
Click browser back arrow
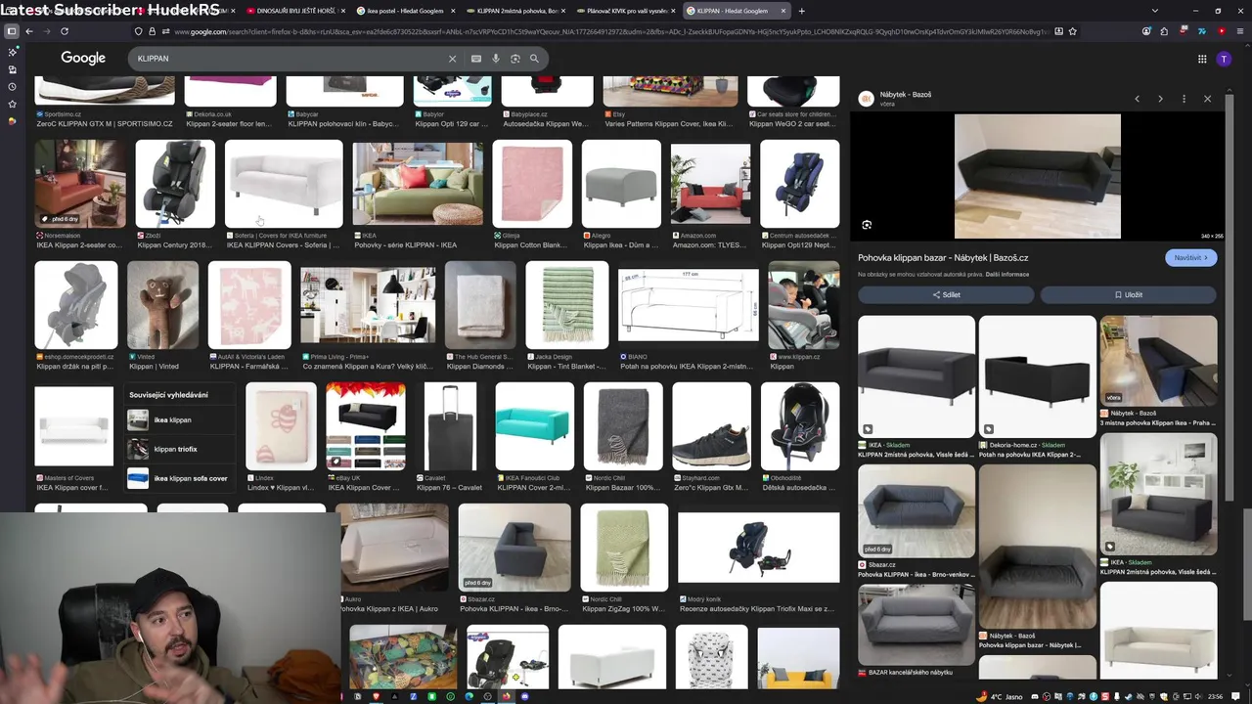pyautogui.click(x=29, y=31)
